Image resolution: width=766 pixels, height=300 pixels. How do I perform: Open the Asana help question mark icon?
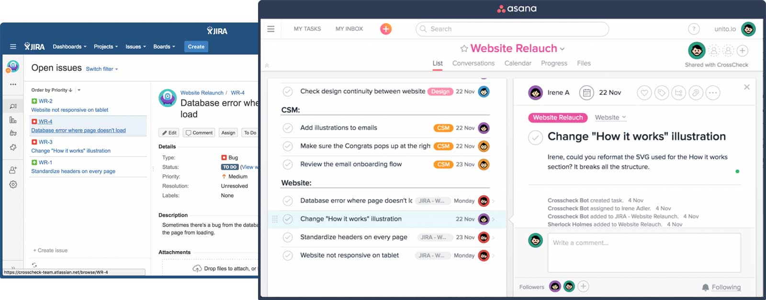coord(694,29)
